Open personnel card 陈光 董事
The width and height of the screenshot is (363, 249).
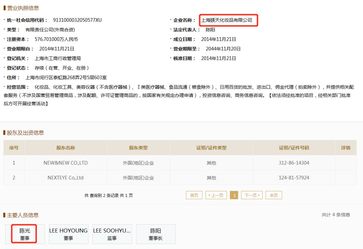coord(25,234)
